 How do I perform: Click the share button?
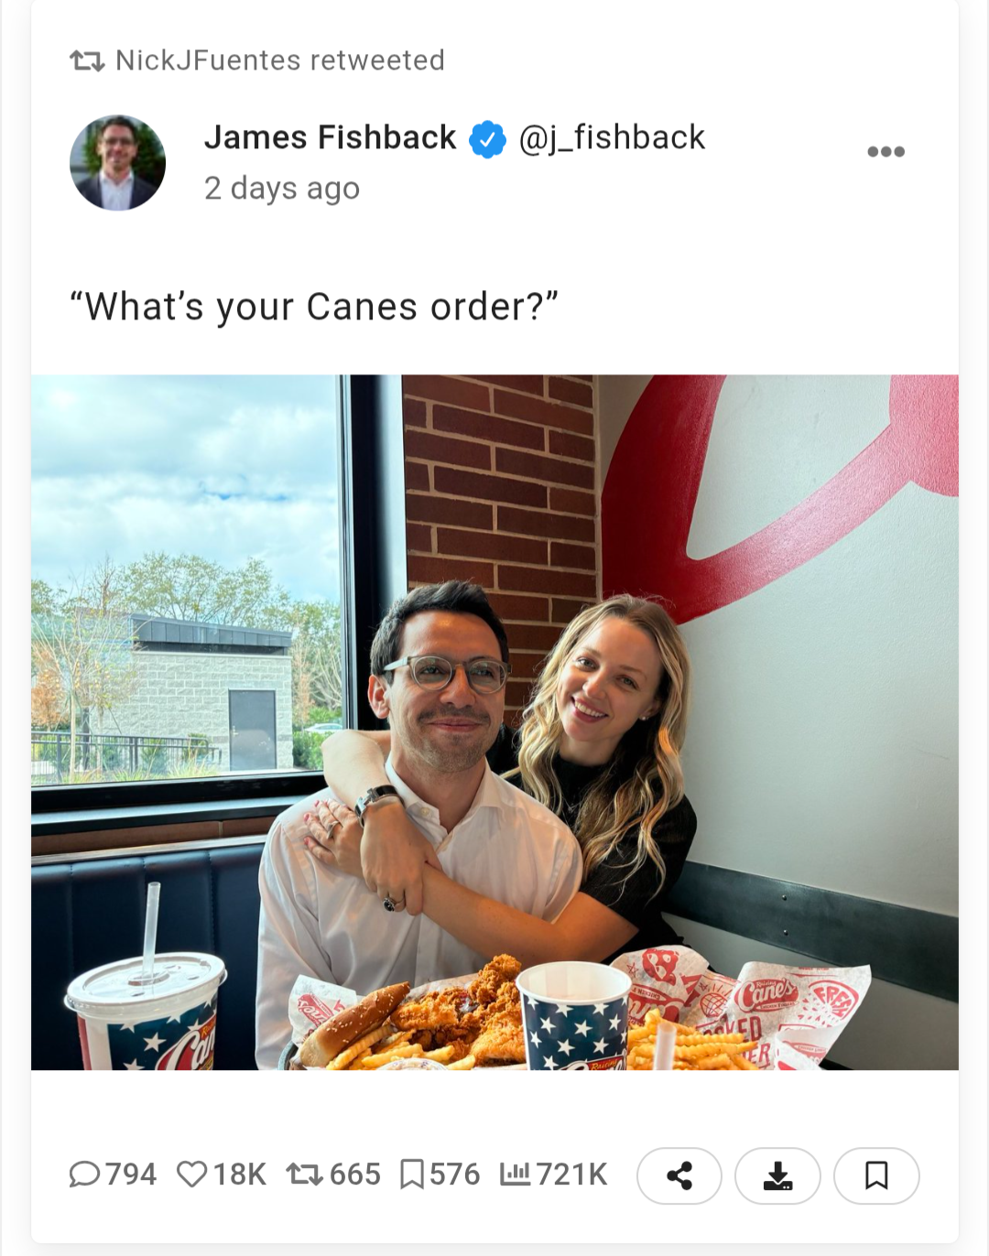pos(679,1175)
